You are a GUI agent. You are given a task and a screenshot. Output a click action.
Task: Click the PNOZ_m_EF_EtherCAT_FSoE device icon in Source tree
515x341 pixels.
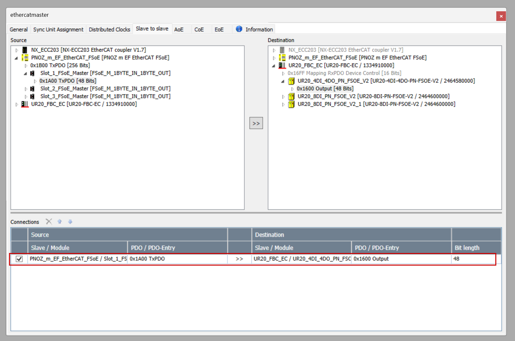[25, 58]
